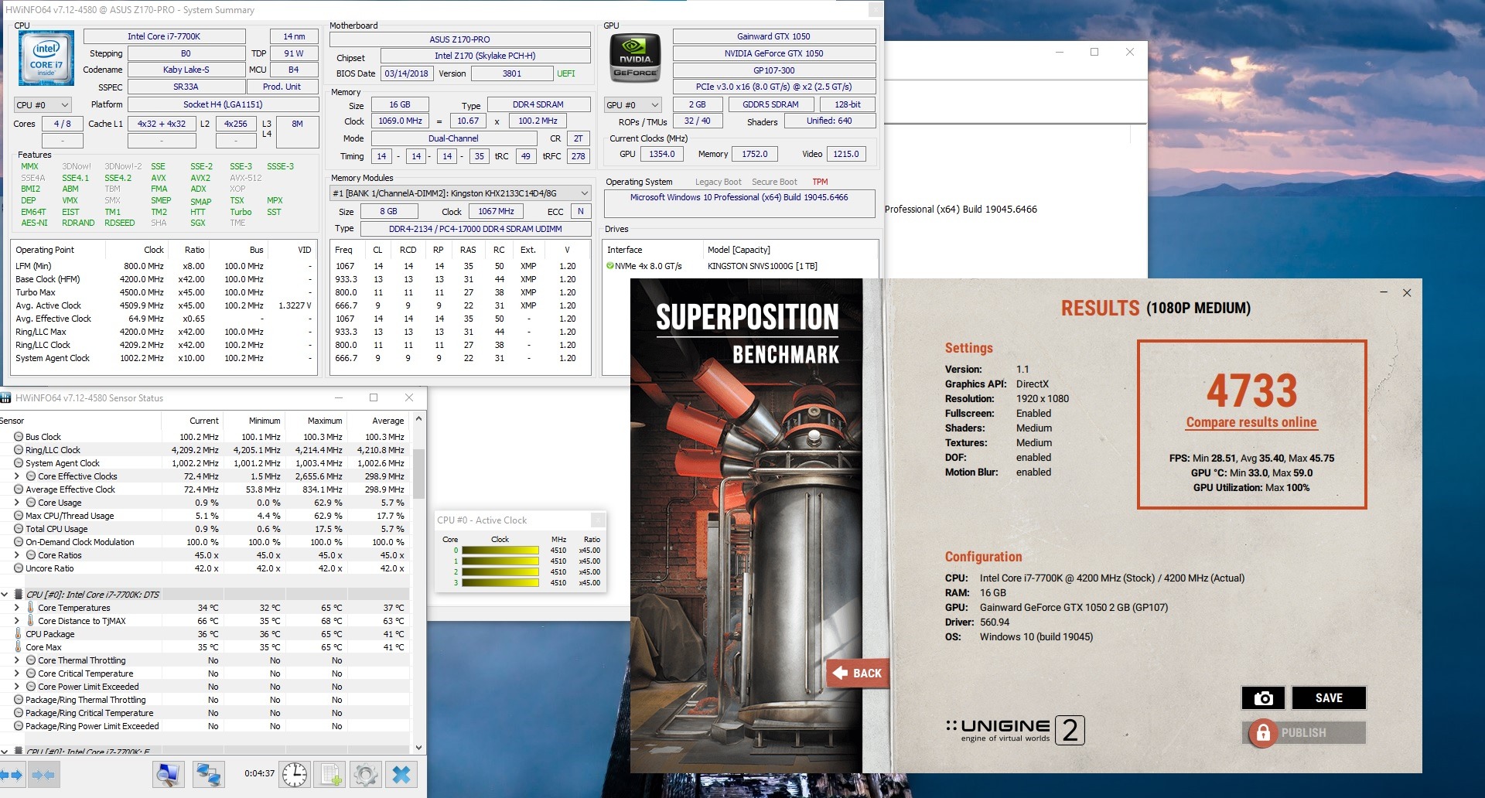The image size is (1485, 798).
Task: Shrink sensor columns with the inward arrows icon
Action: [x=43, y=774]
